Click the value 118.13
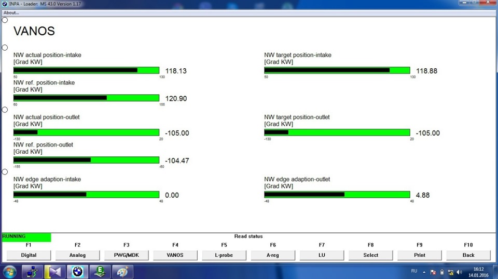 (x=176, y=71)
